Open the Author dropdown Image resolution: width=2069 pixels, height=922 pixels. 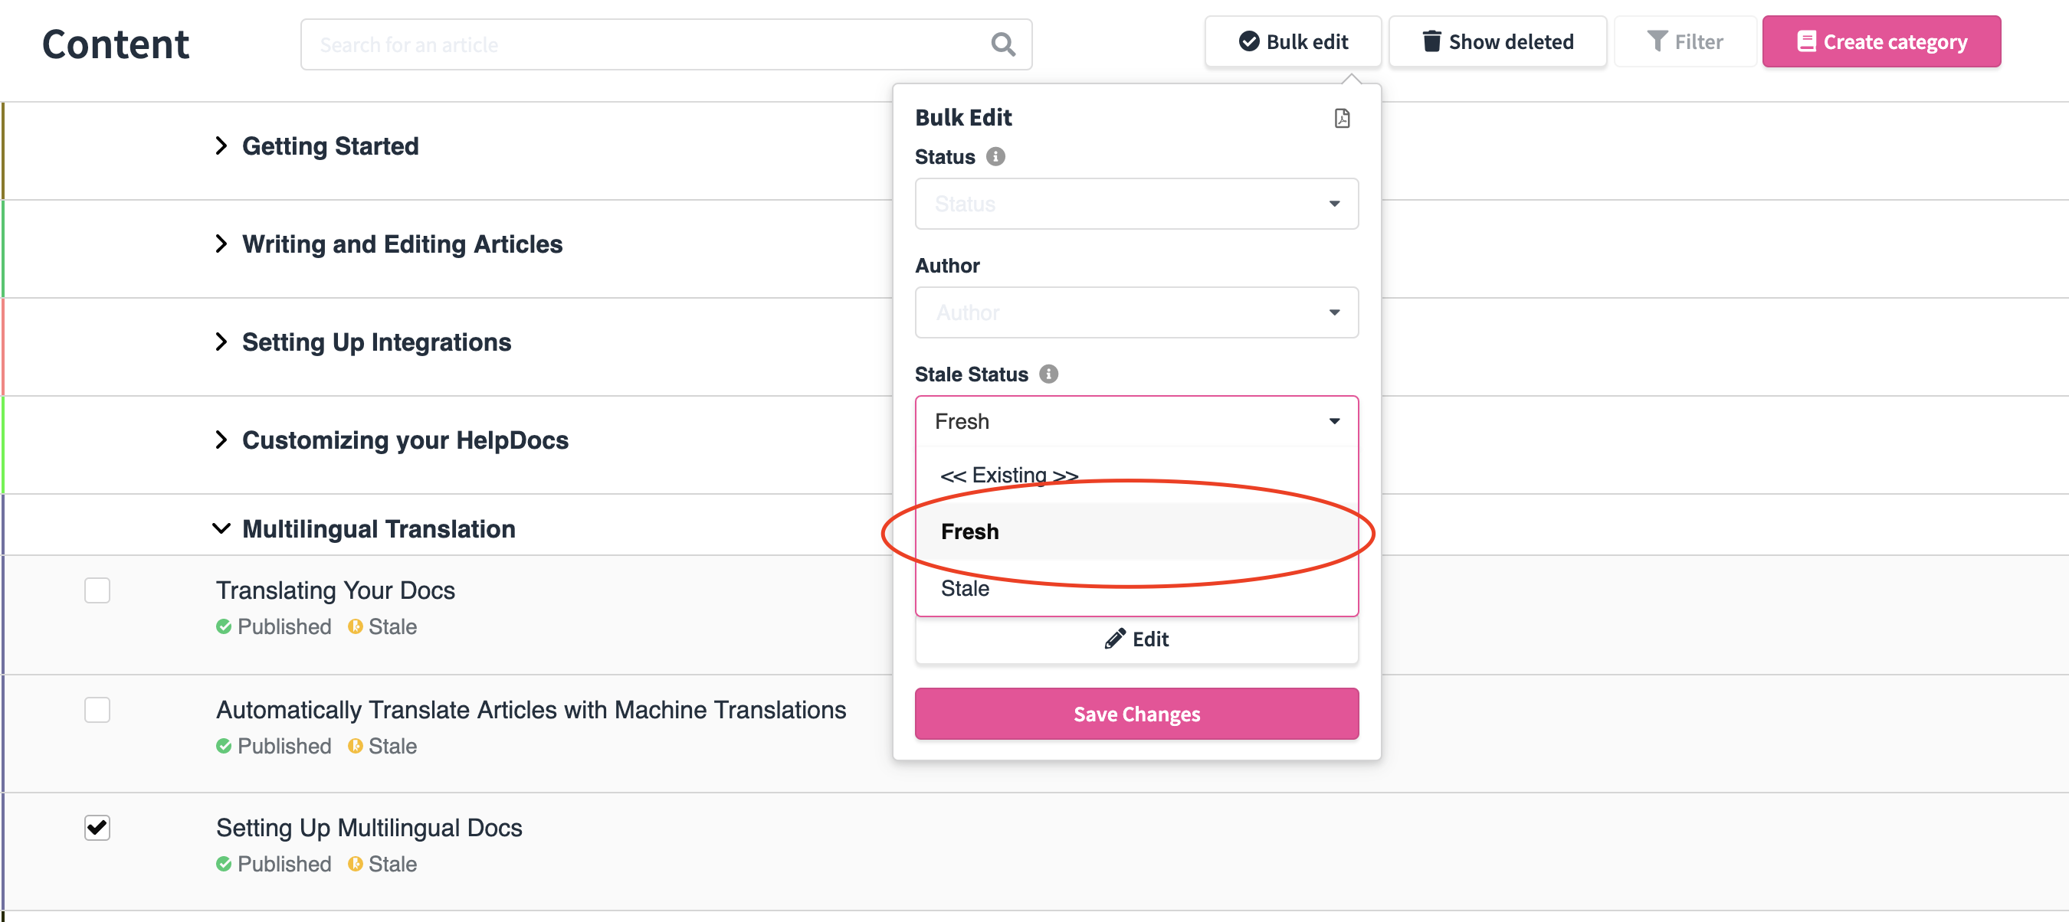(1136, 312)
